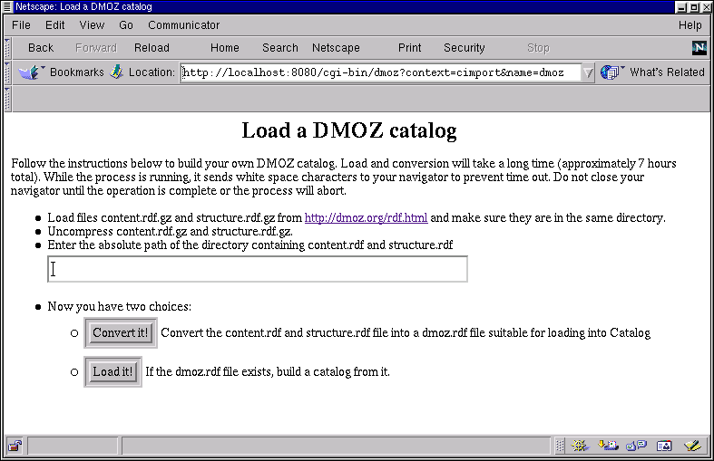This screenshot has height=461, width=714.
Task: Open the Location URL history dropdown
Action: pyautogui.click(x=588, y=72)
